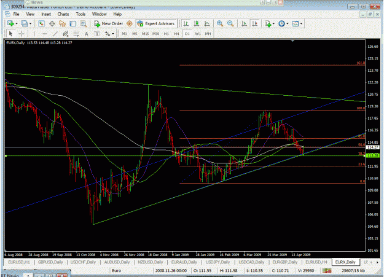Switch timeframe to M15
The height and width of the screenshot is (277, 384).
(145, 34)
